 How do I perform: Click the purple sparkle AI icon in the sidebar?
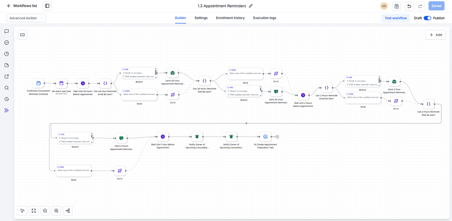pos(6,110)
